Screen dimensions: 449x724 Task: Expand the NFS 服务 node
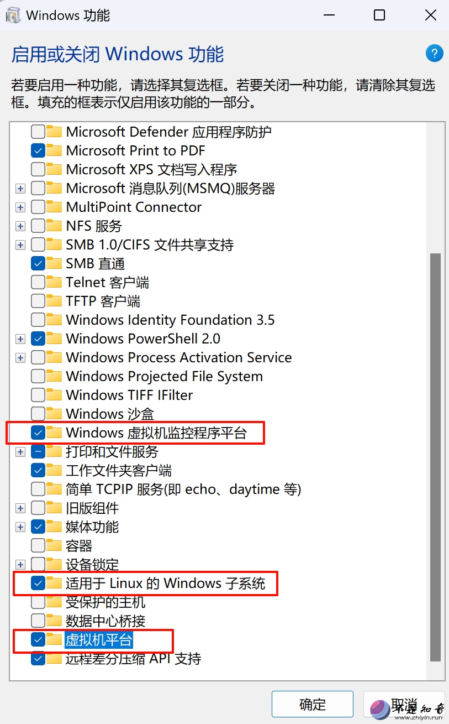tap(20, 226)
